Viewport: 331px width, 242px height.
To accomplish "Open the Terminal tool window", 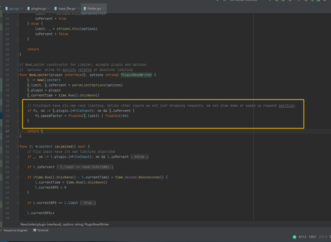I will tap(42, 230).
